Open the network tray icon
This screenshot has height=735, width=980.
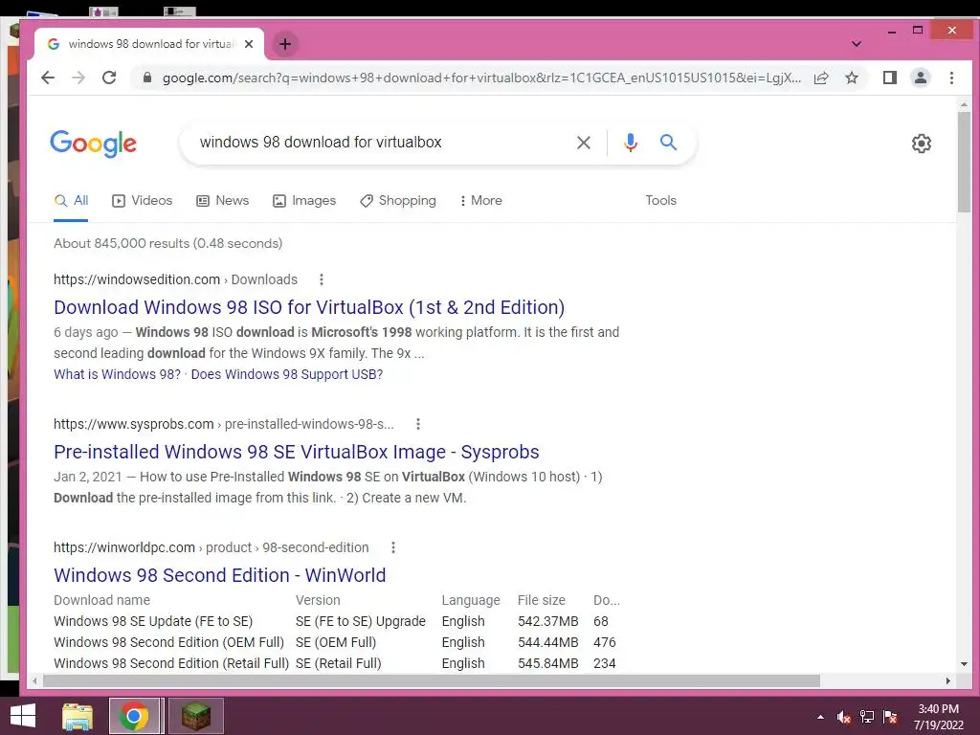pyautogui.click(x=867, y=717)
